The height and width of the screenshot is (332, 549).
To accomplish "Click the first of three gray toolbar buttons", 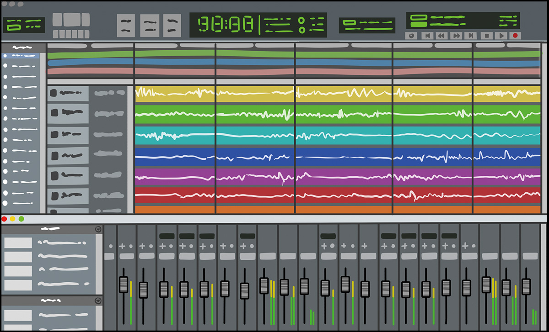I will [126, 25].
